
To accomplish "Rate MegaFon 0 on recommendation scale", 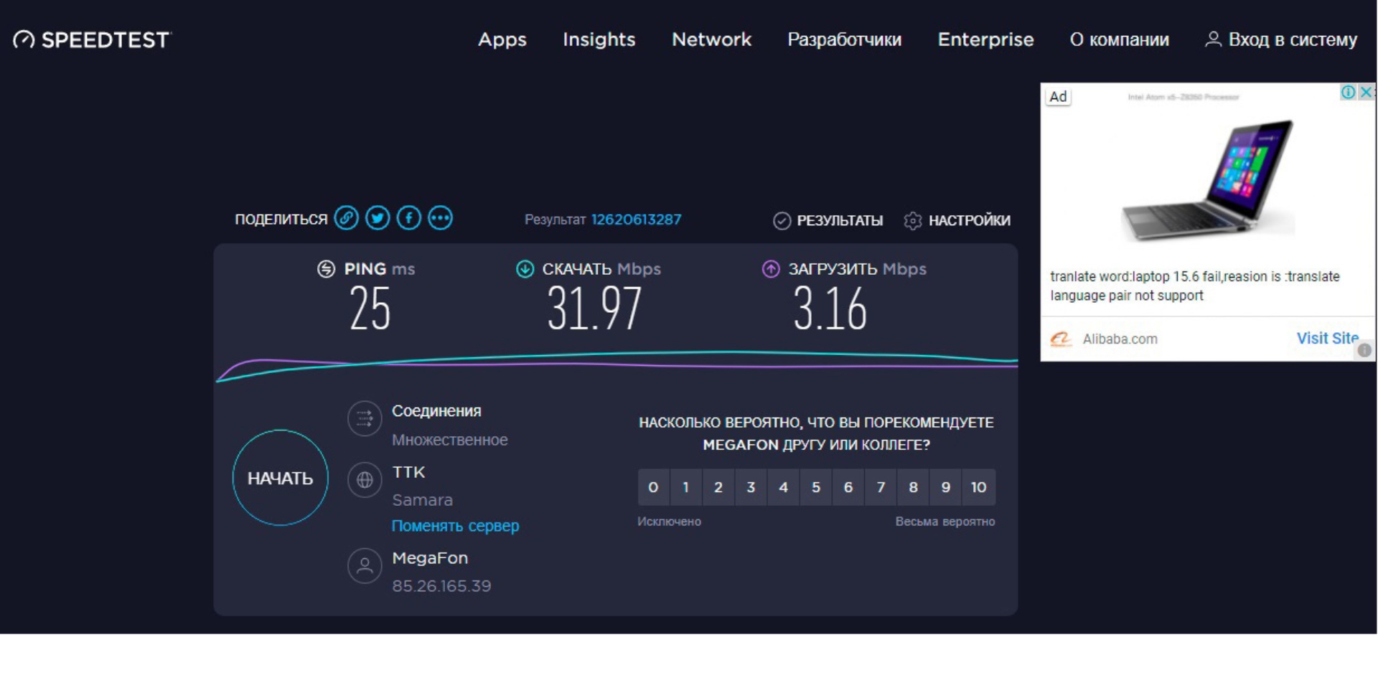I will coord(653,487).
